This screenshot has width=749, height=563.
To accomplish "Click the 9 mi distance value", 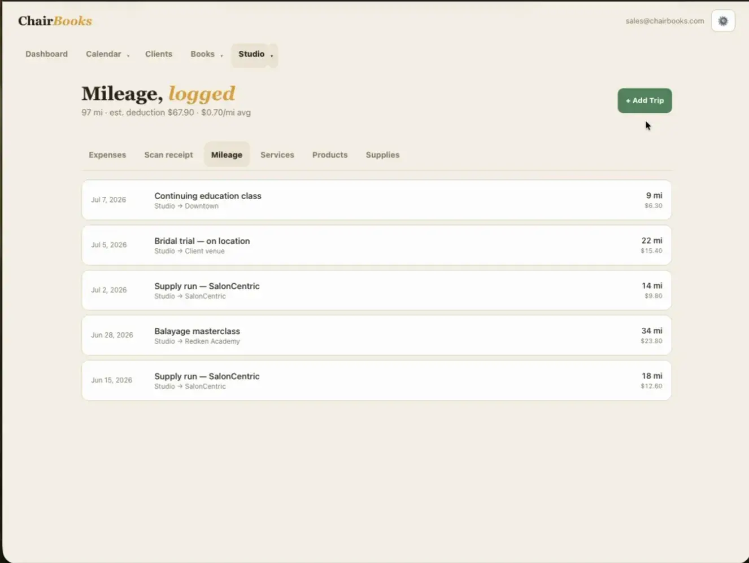I will (654, 195).
